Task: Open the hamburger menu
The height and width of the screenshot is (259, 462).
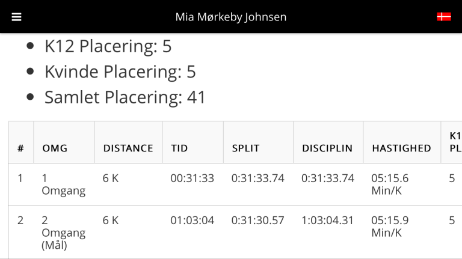Action: pos(16,17)
